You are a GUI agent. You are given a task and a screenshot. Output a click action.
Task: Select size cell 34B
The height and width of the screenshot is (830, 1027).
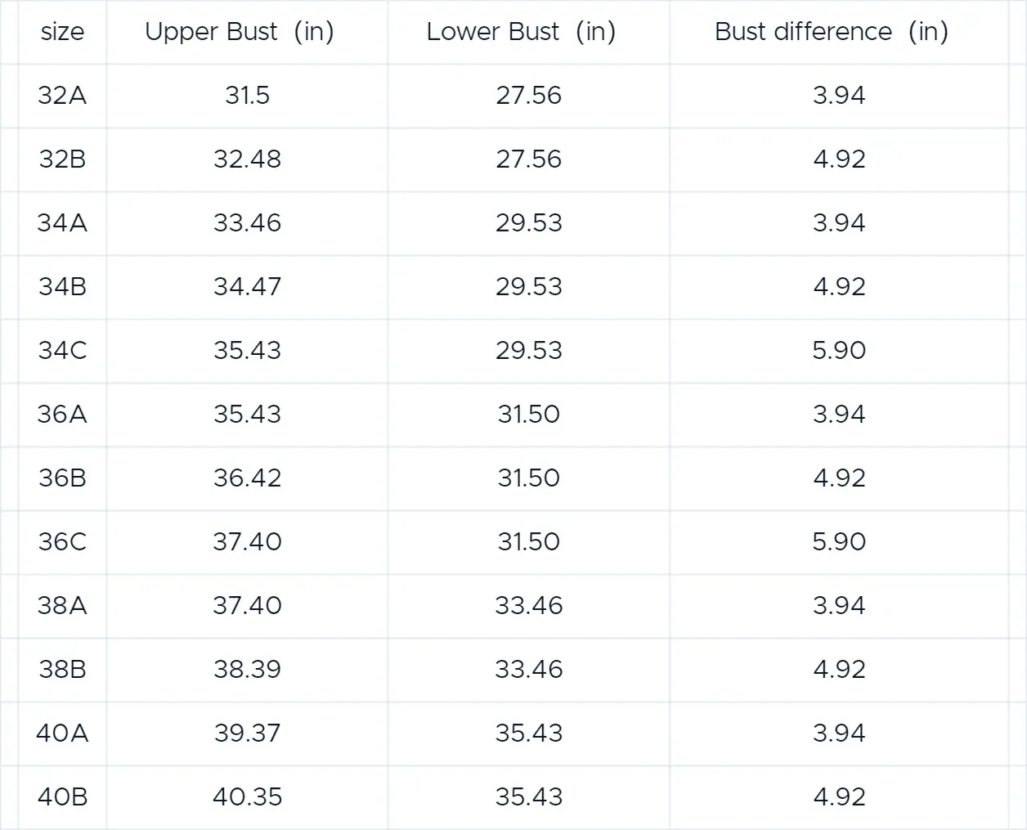[x=62, y=287]
